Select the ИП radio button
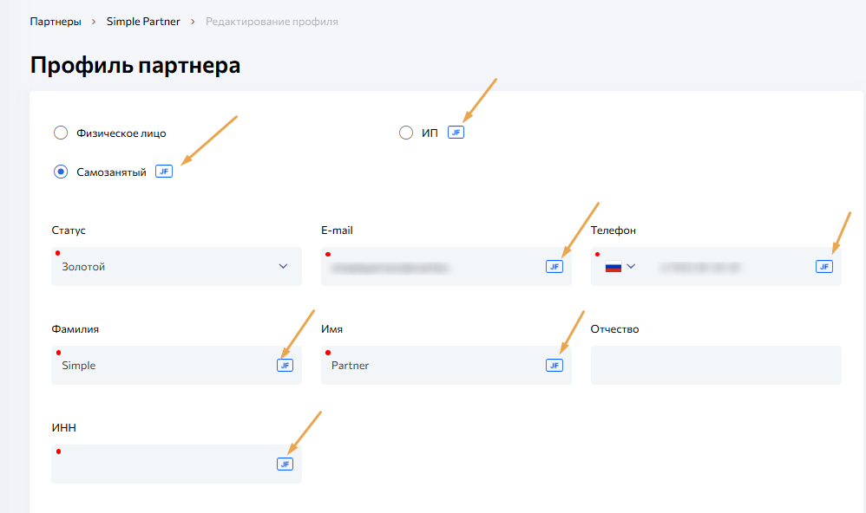Viewport: 866px width, 513px height. 406,133
